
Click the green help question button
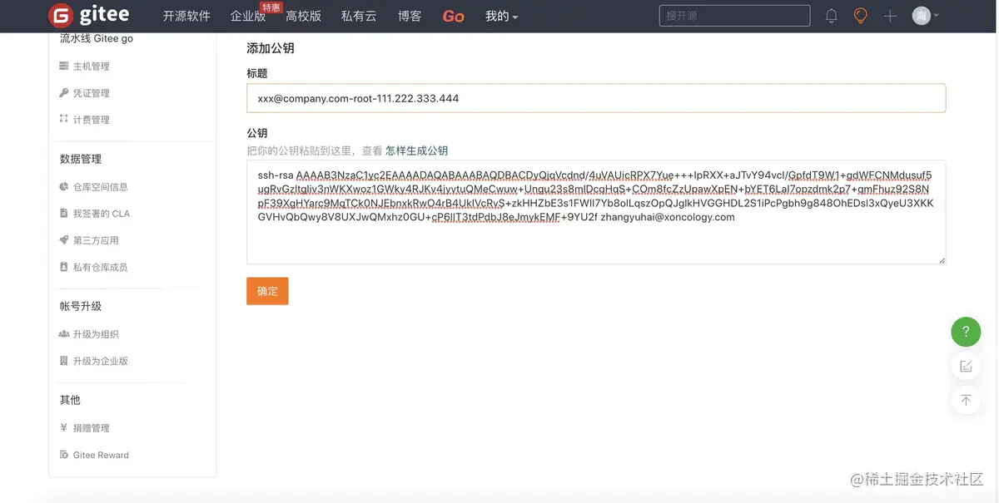pos(966,332)
